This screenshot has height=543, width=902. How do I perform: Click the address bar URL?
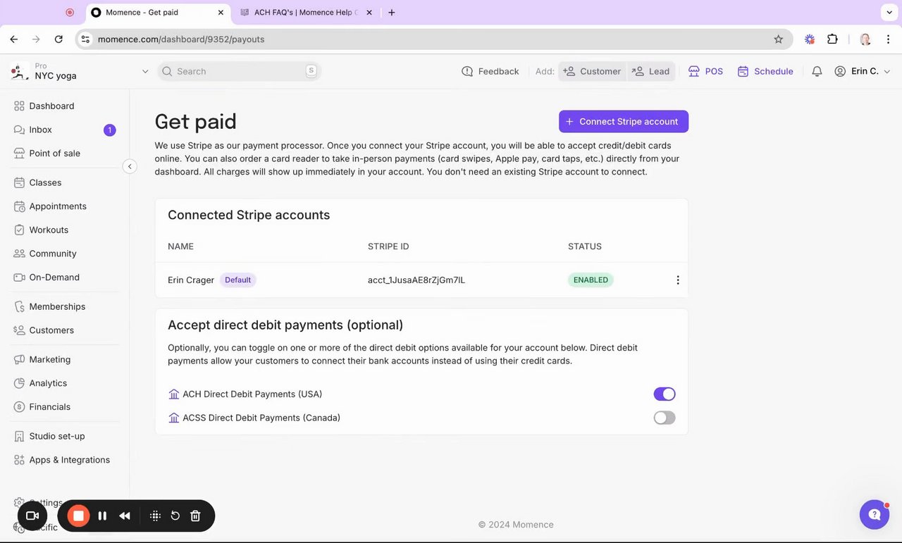pos(181,39)
